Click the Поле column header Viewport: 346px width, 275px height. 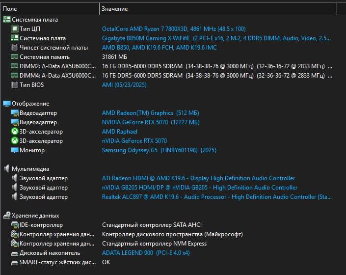[x=10, y=9]
